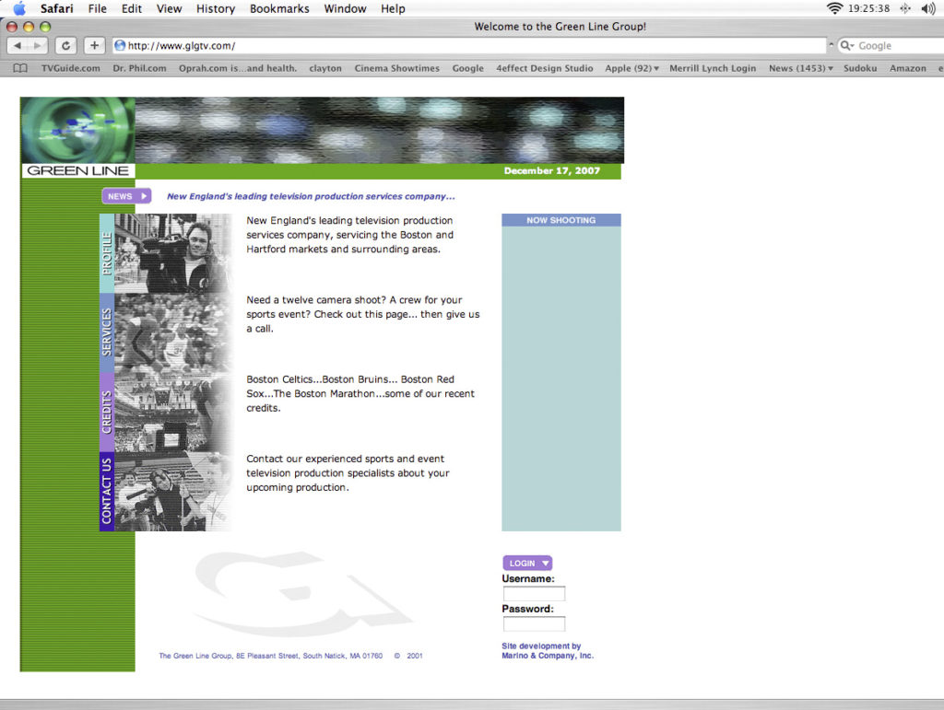The image size is (944, 710).
Task: Expand the Apple (92) bookmarks folder
Action: (631, 68)
